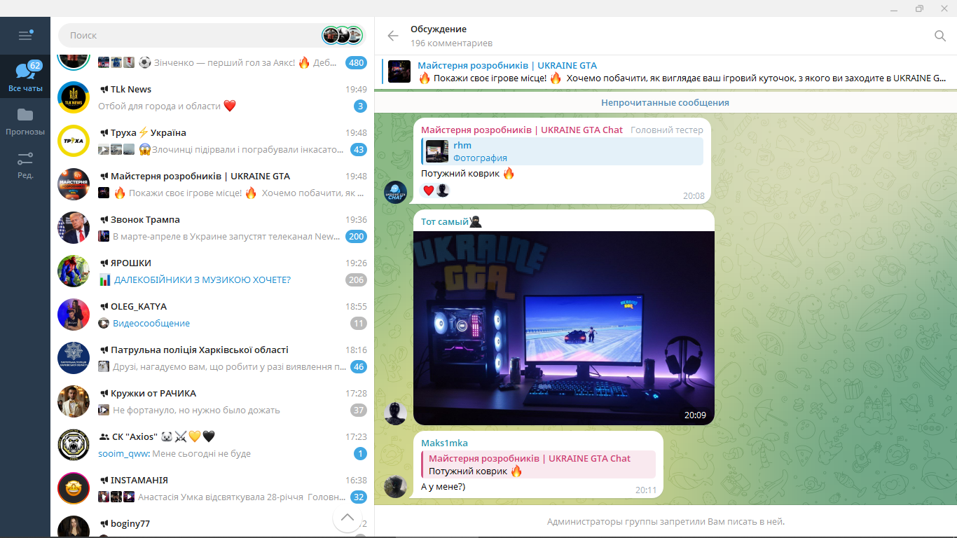This screenshot has width=957, height=538.
Task: Click unread badge 62 on Все чаты
Action: pos(35,65)
